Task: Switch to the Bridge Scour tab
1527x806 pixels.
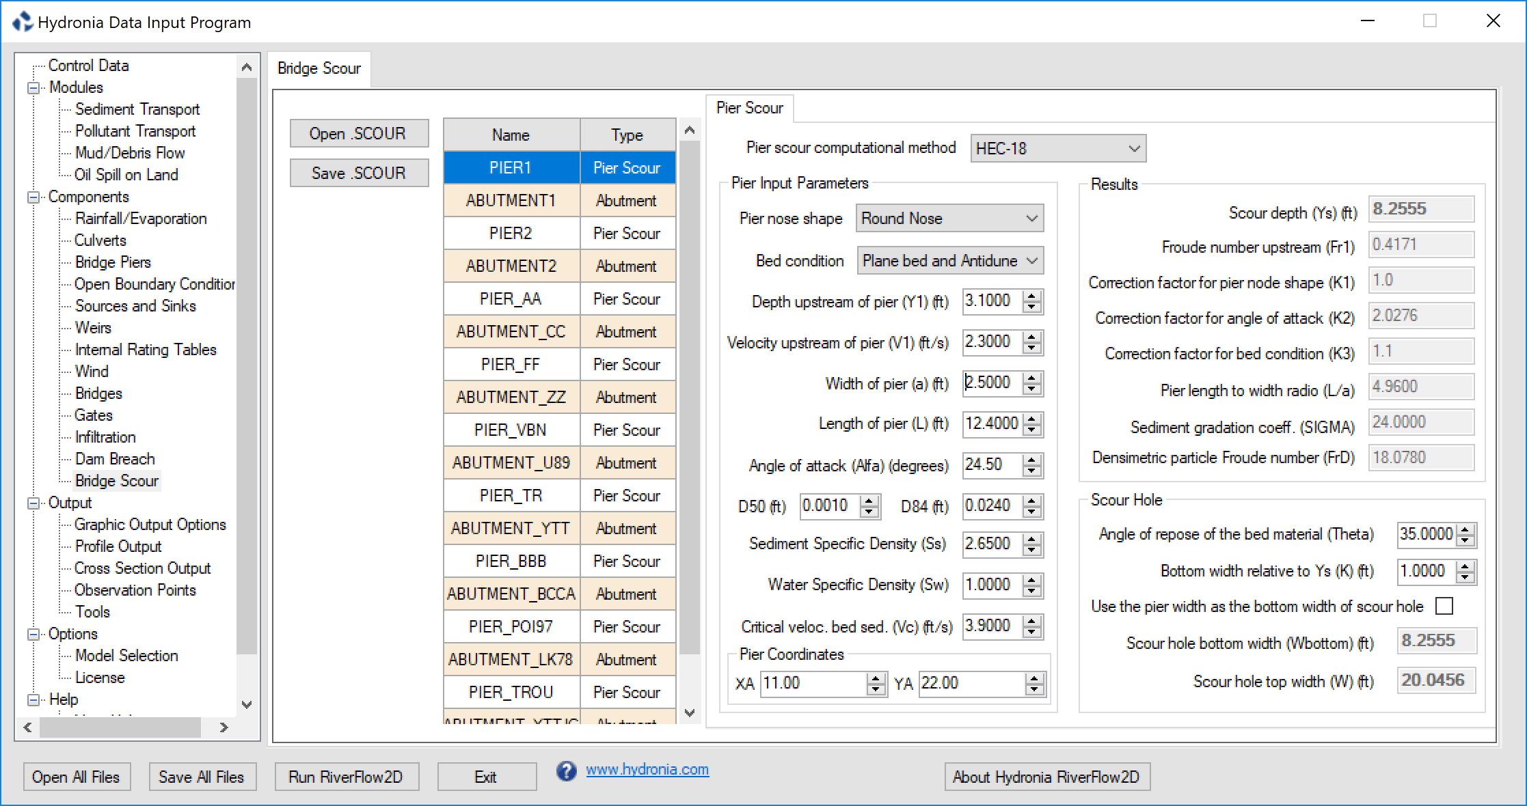Action: [319, 68]
